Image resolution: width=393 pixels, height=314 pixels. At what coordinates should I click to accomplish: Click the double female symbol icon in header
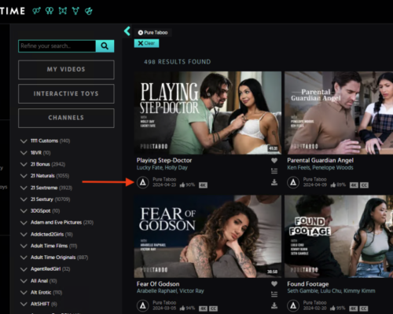tap(50, 11)
